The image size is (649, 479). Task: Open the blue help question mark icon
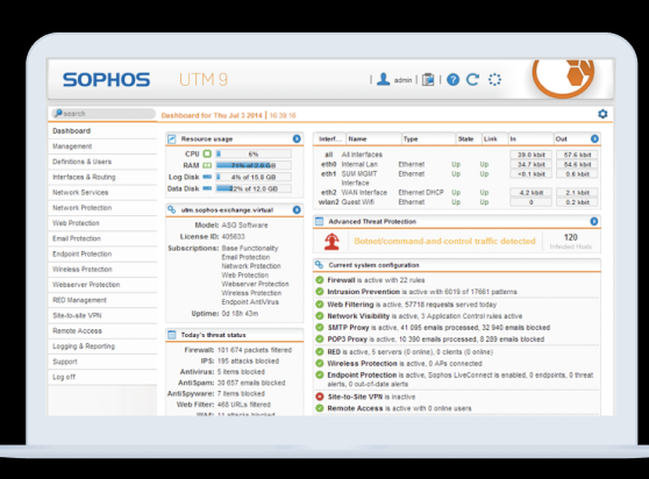click(453, 79)
